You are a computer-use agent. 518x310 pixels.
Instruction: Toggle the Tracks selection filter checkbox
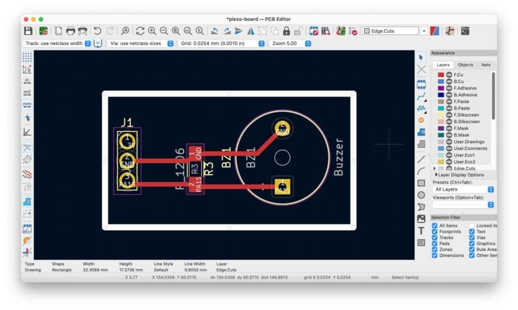435,238
